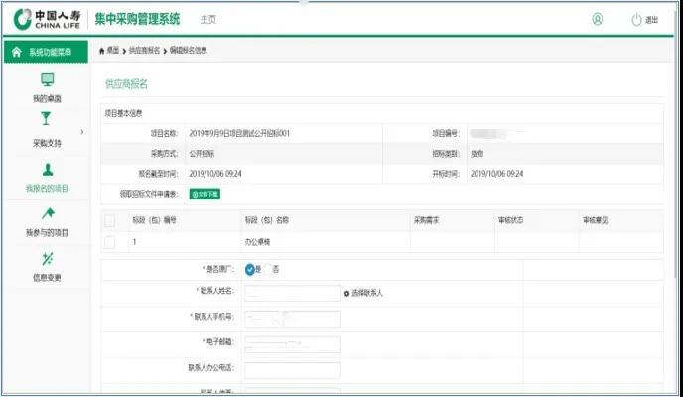Click the 编辑报名信息 breadcrumb
The height and width of the screenshot is (397, 683).
tap(189, 51)
